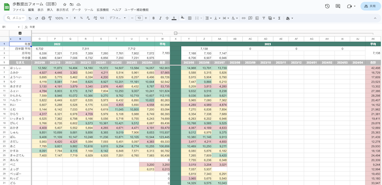Open the fill color picker
Image resolution: width=382 pixels, height=185 pixels.
(x=183, y=18)
